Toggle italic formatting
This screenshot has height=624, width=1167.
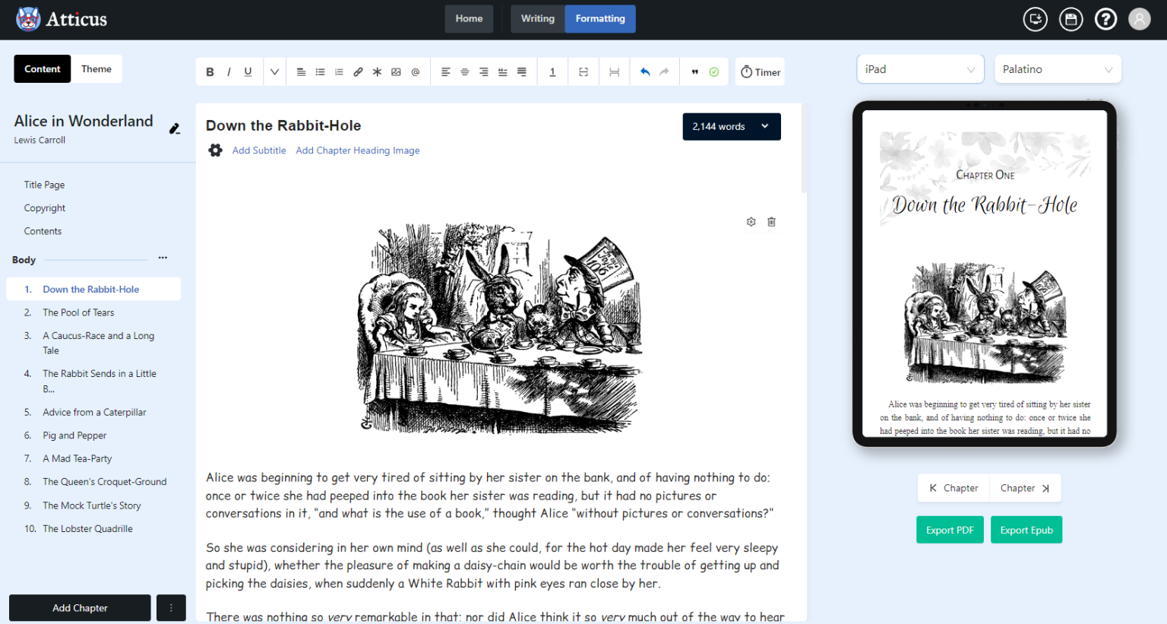tap(229, 72)
